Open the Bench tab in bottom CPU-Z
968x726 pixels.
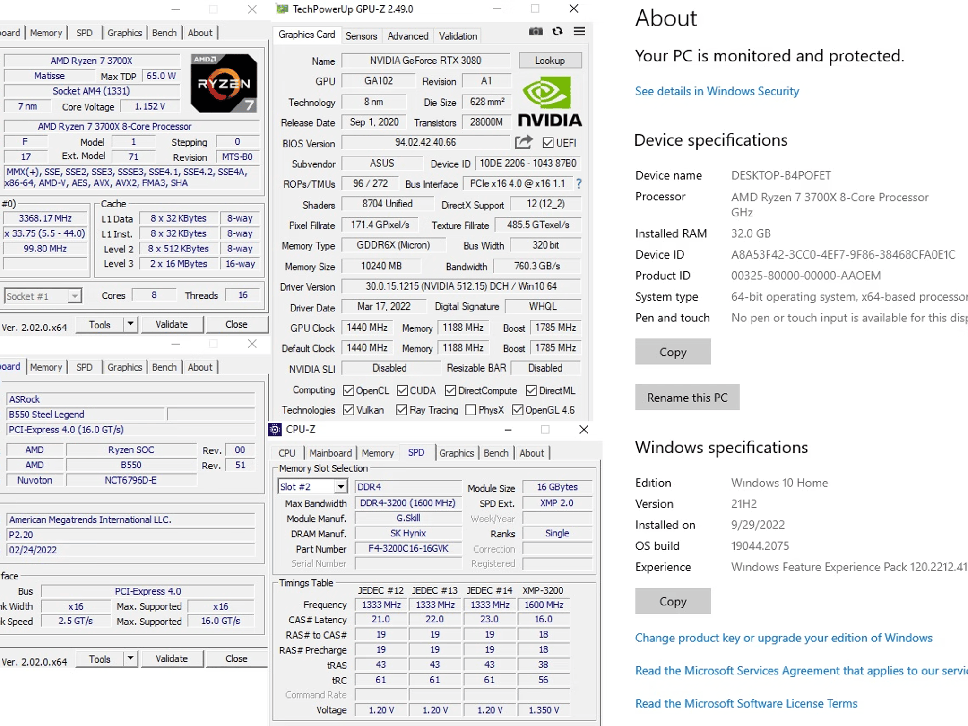[495, 453]
